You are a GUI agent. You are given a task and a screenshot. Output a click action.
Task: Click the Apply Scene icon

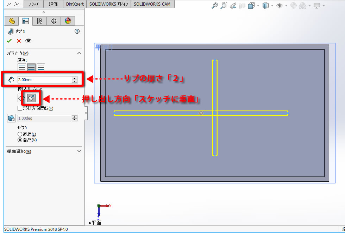[x=303, y=6]
